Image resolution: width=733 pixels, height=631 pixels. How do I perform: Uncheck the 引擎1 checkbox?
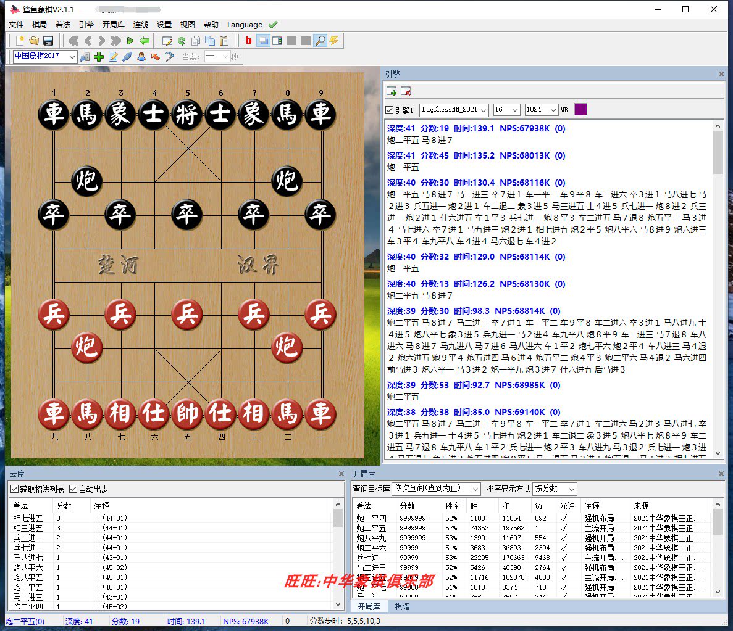tap(390, 110)
